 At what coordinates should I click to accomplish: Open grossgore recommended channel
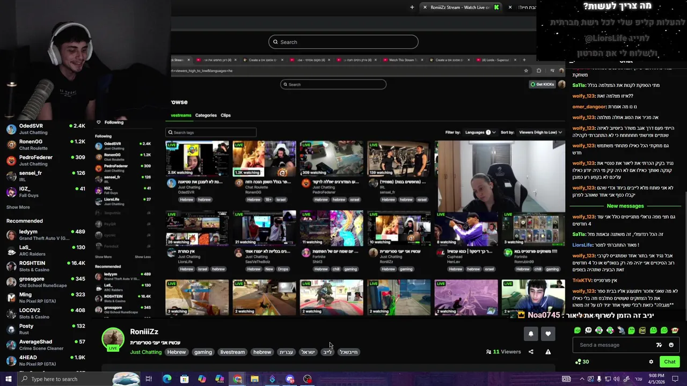[x=46, y=282]
